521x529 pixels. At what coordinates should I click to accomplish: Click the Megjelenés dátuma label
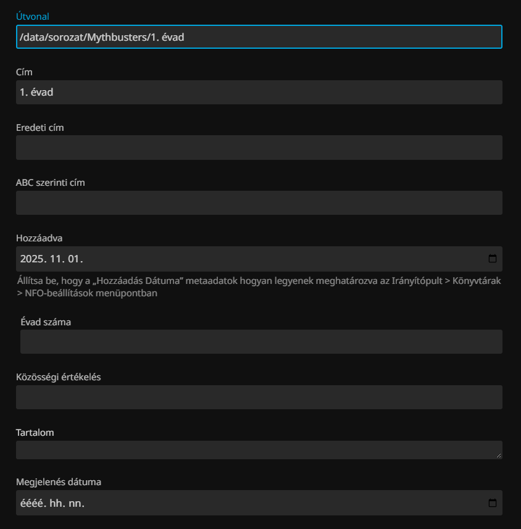tap(58, 481)
